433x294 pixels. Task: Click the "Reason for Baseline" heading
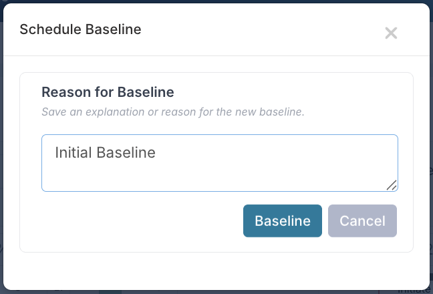coord(108,92)
